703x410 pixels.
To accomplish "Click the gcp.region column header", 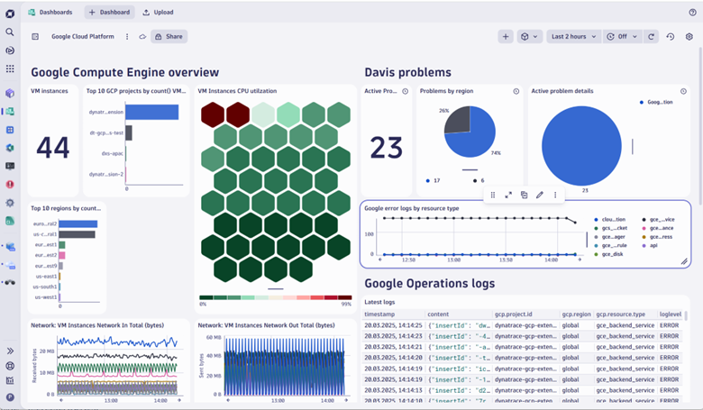I will coord(577,314).
